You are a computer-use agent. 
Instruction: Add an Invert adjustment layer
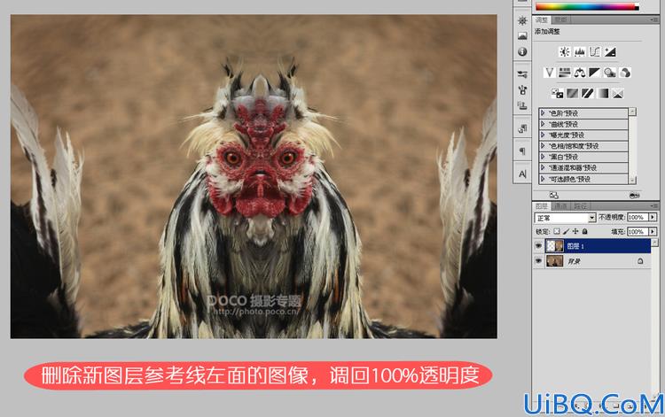[x=558, y=93]
